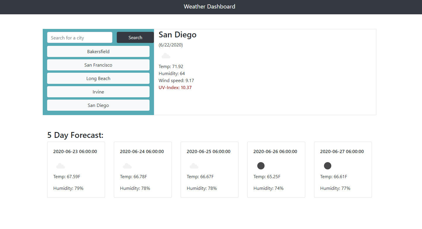
Task: Click the Temp: 71.92 reading
Action: [x=171, y=66]
